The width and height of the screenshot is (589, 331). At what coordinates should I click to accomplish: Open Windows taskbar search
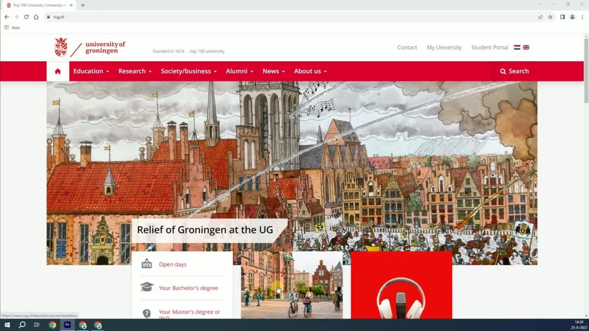tap(22, 325)
